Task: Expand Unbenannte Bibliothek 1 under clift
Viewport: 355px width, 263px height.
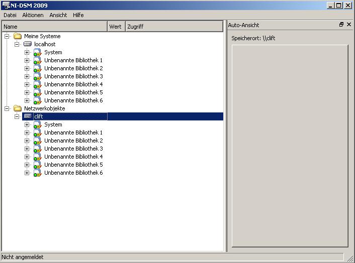Action: click(x=27, y=133)
